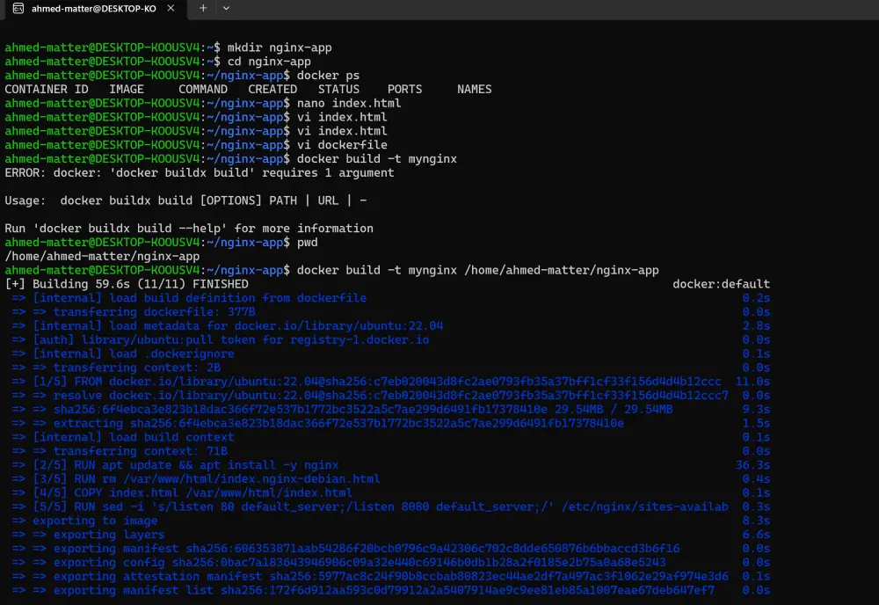
Task: Click the '11.0s' duration value
Action: (x=753, y=382)
